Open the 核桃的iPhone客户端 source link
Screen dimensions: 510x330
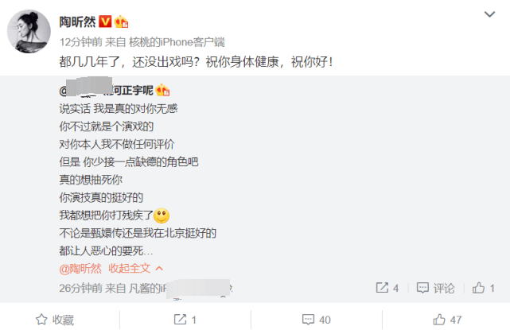[x=177, y=42]
